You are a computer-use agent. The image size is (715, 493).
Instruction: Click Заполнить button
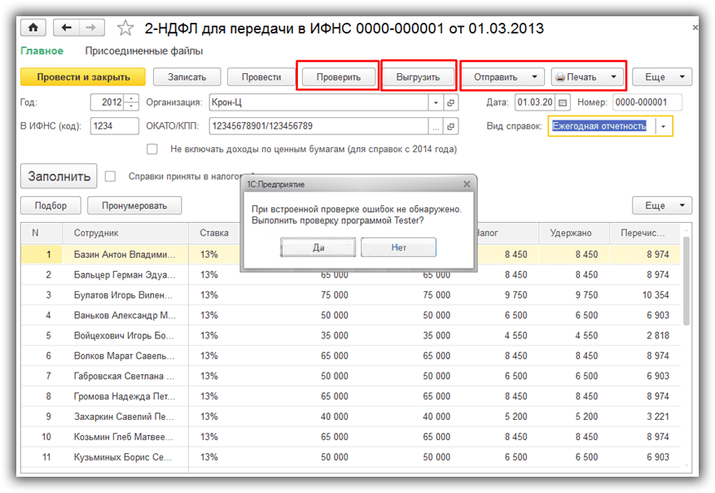point(59,176)
